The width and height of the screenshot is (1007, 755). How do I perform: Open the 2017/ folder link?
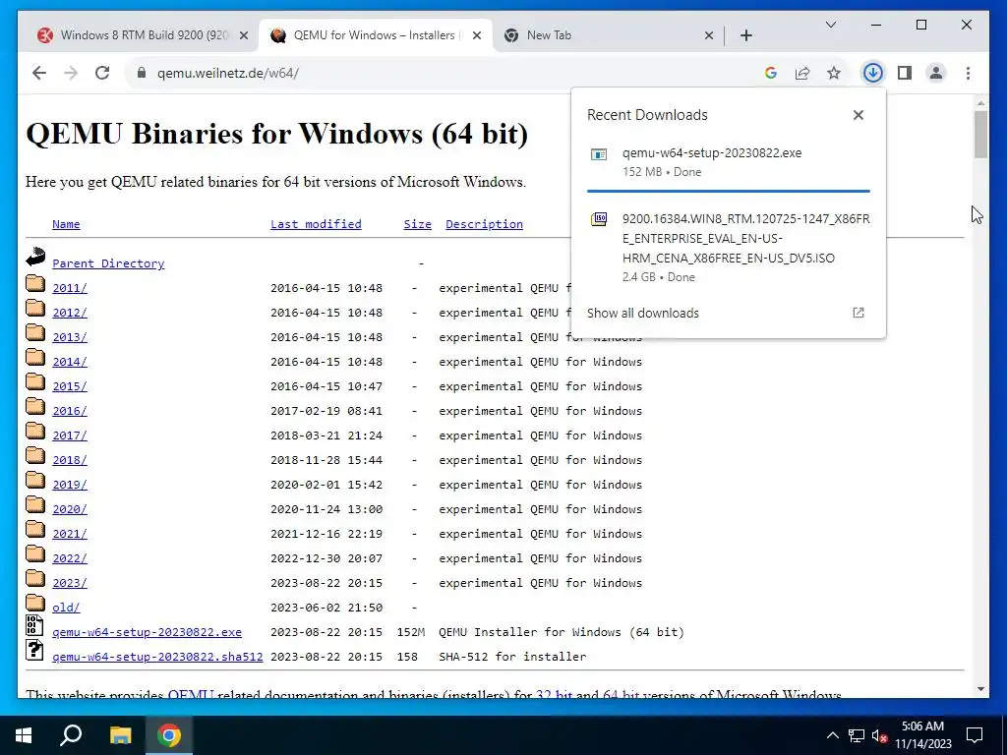(70, 436)
